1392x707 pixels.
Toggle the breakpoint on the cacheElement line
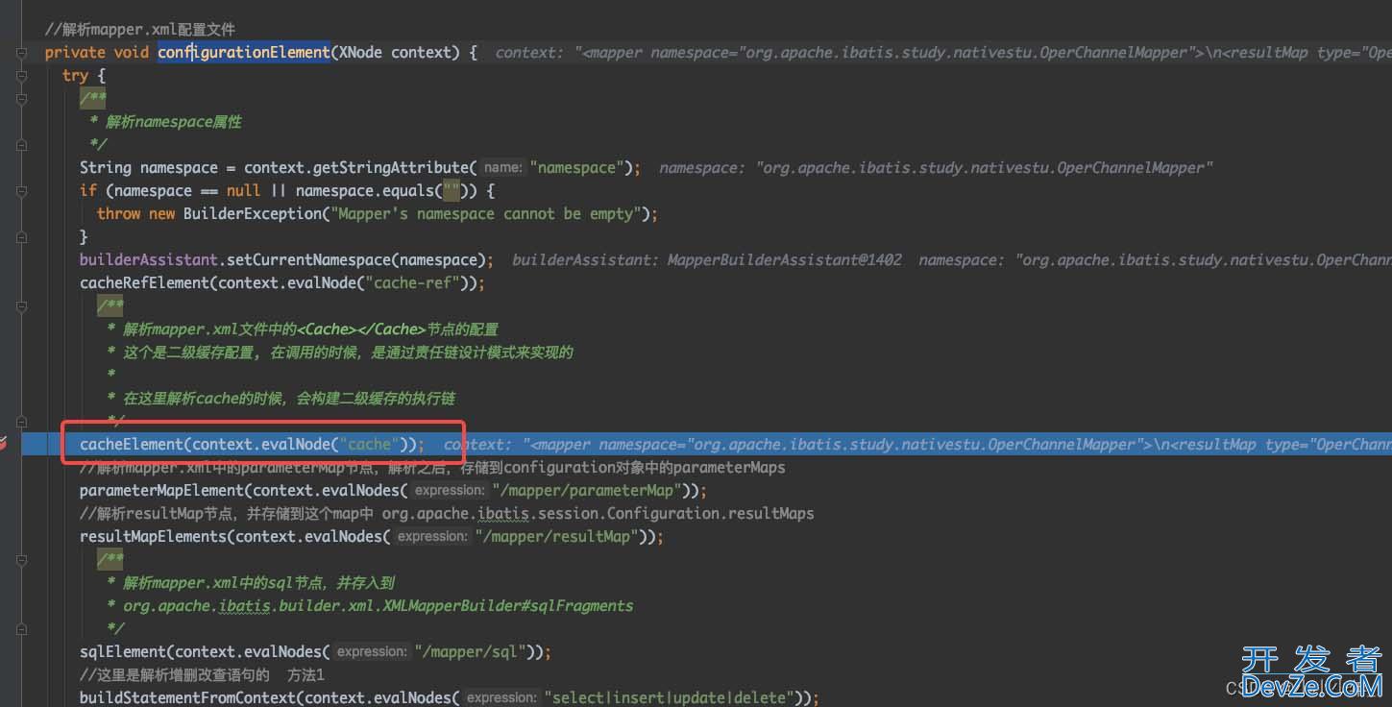coord(4,444)
